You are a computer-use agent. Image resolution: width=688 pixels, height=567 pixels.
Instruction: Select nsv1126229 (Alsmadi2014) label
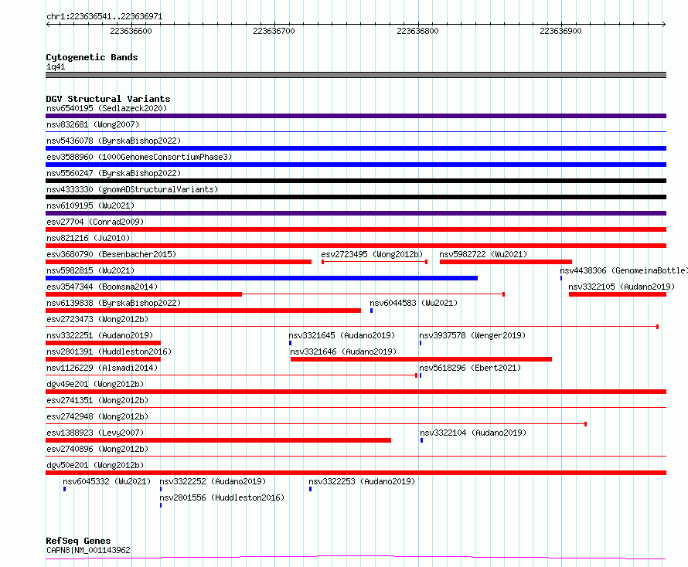[102, 368]
